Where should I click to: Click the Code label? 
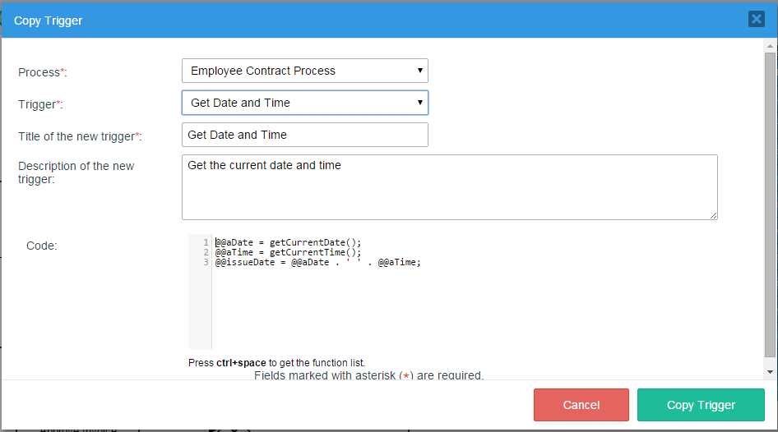pos(42,246)
